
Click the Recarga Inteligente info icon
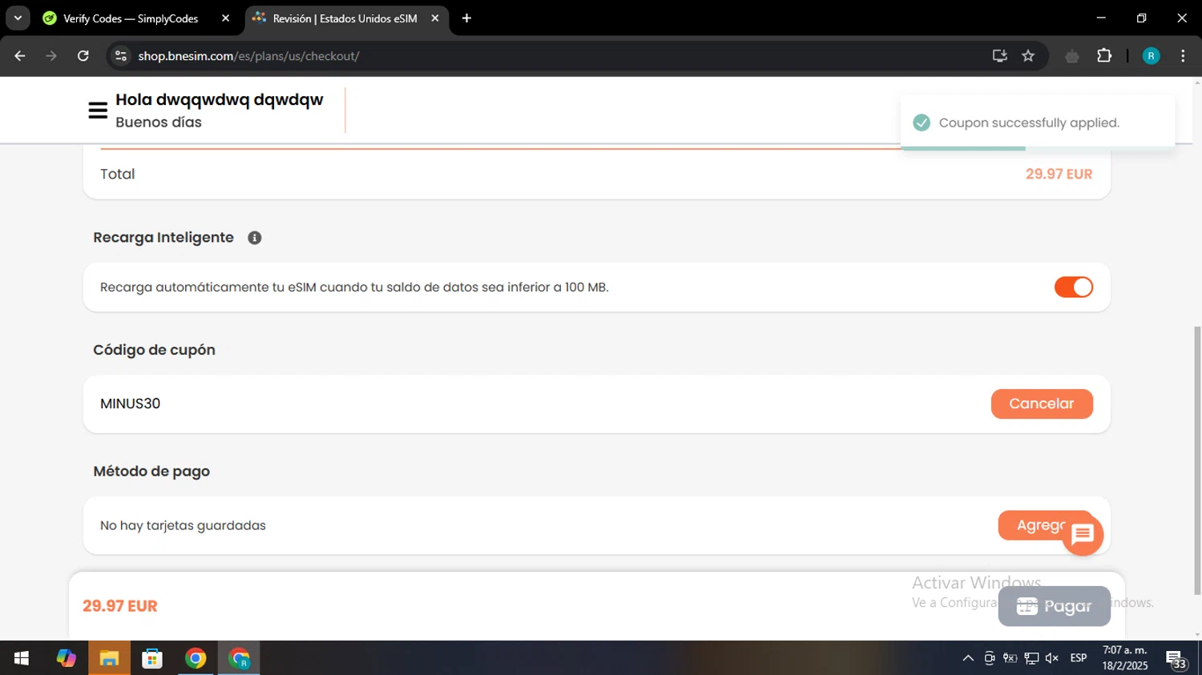pos(255,238)
